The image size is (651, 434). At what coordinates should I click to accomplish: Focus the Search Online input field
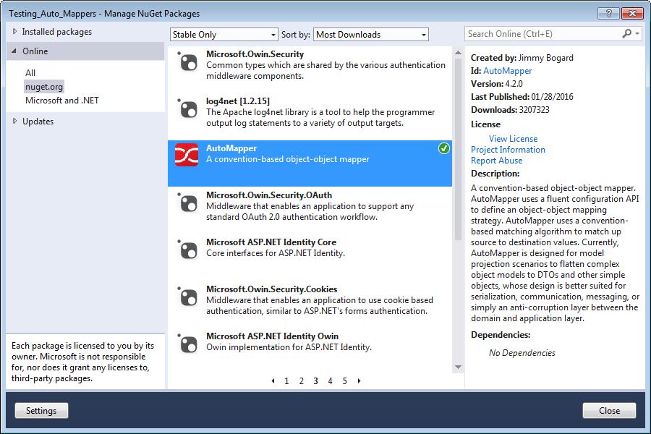pos(543,34)
